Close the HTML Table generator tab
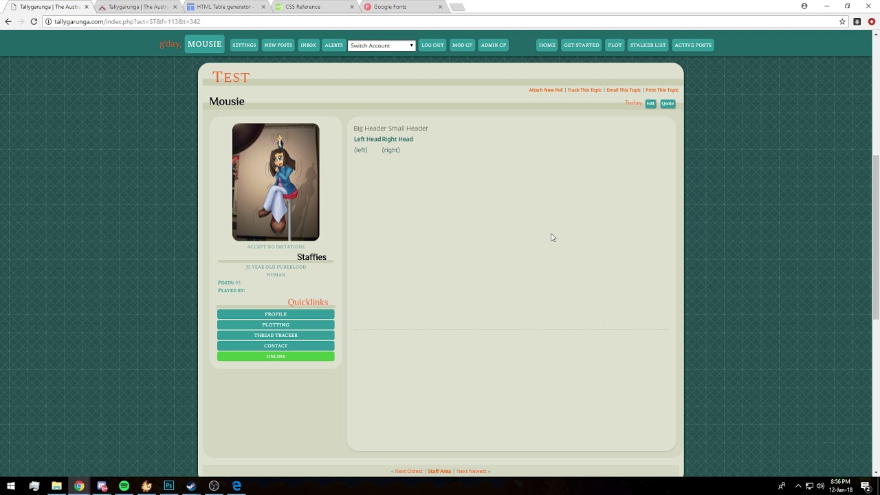Image resolution: width=880 pixels, height=495 pixels. [263, 7]
